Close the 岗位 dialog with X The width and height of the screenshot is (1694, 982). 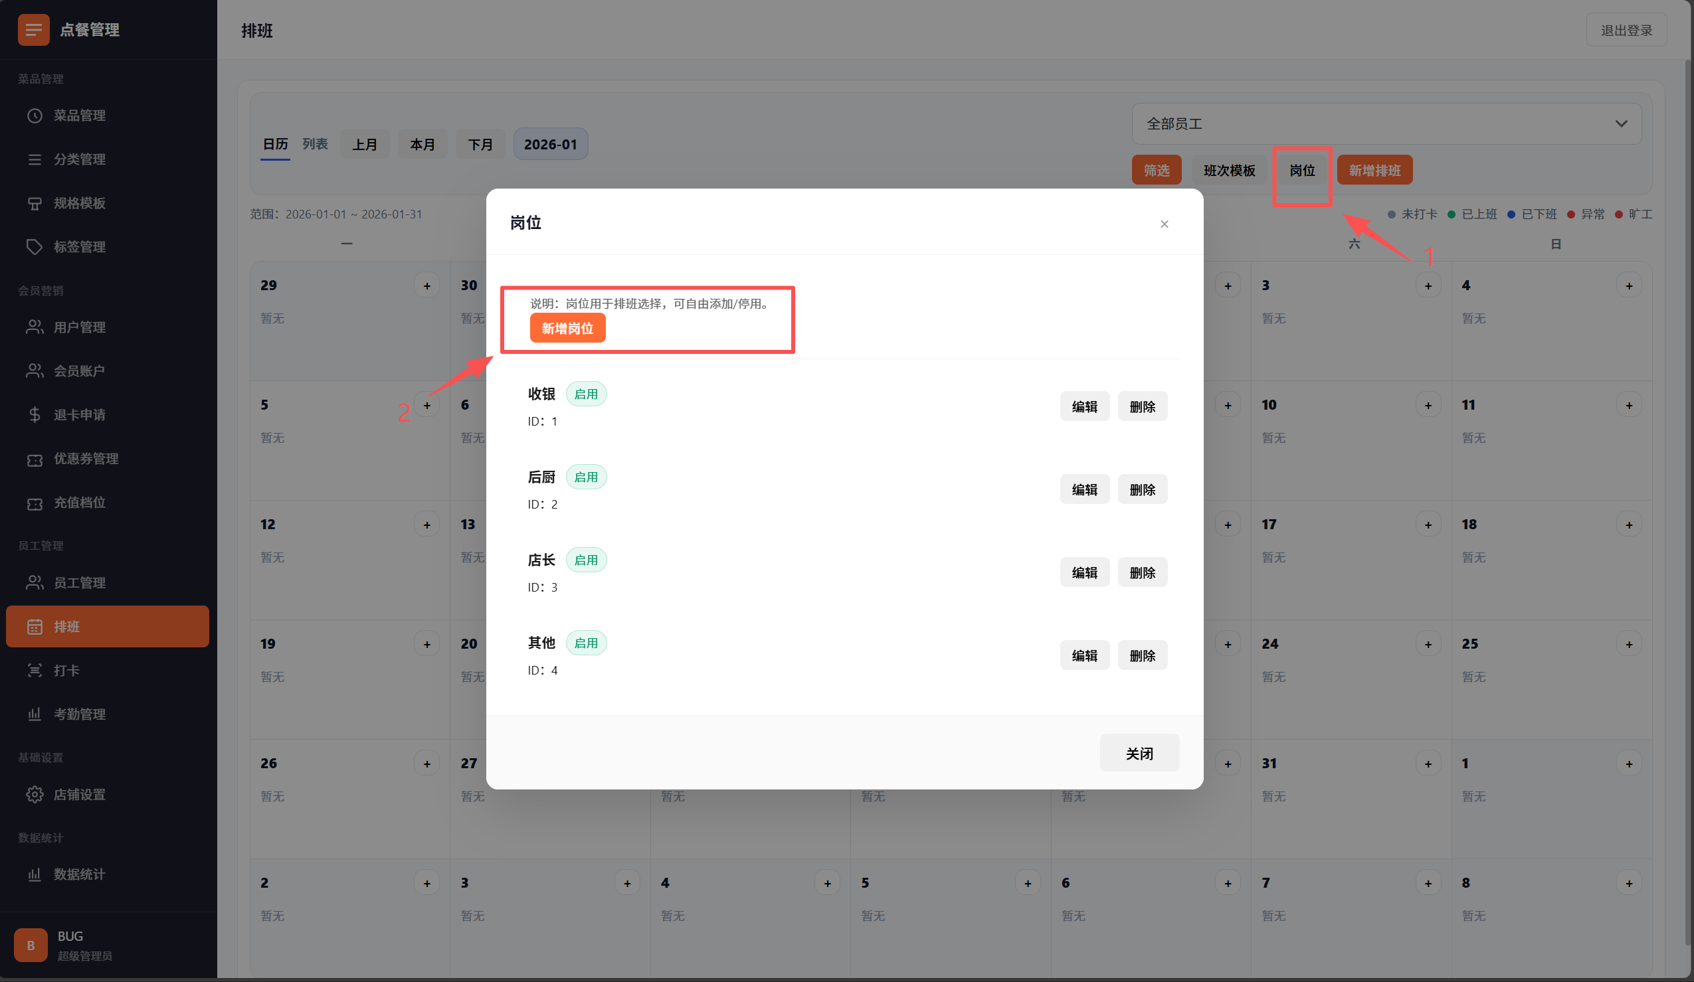pos(1165,224)
